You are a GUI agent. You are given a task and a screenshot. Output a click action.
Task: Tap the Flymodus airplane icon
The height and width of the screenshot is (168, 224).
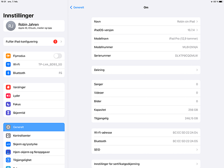point(8,56)
